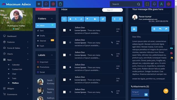Screen dimensions: 177x100
Task: Open the red settings gear icon
Action: tap(168, 4)
